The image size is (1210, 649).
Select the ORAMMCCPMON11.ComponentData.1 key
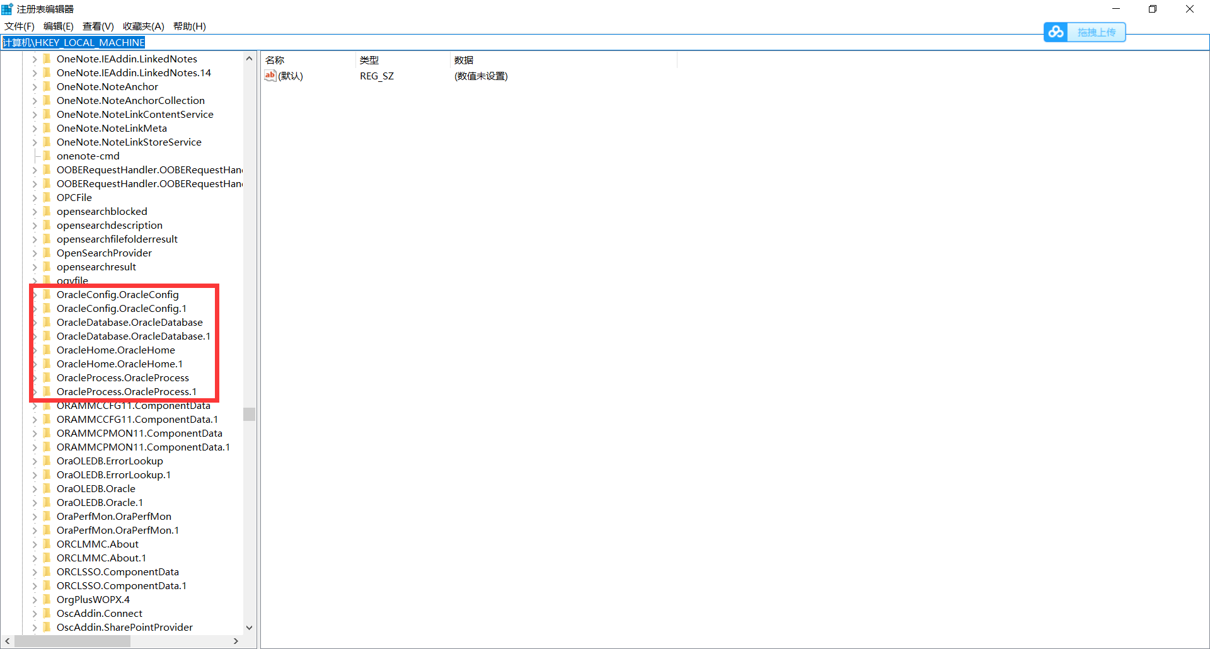coord(143,447)
